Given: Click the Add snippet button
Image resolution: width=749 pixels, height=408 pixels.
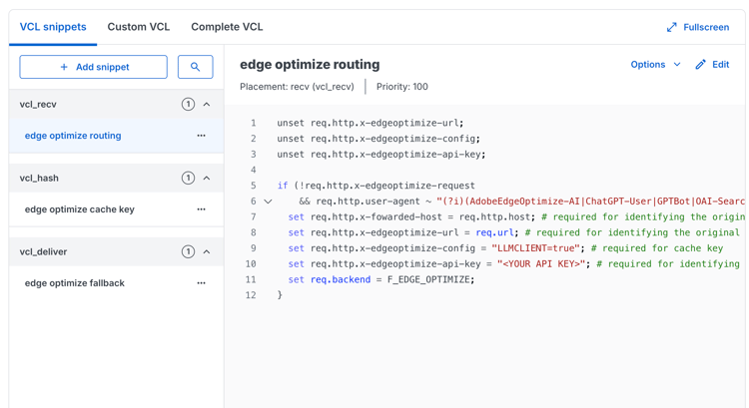Looking at the screenshot, I should tap(94, 67).
